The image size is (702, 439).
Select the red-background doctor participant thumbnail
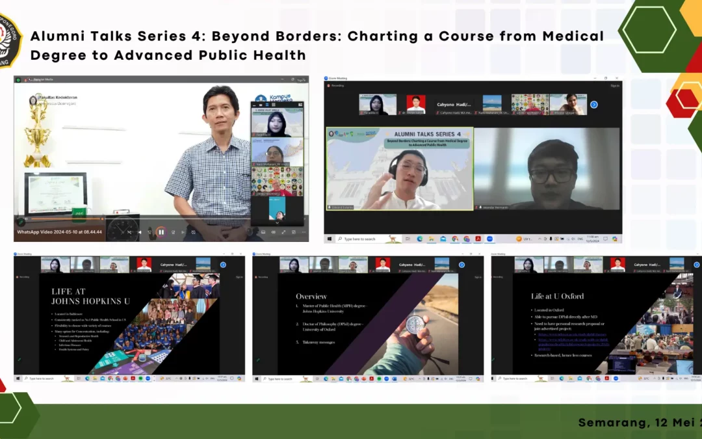click(x=416, y=104)
